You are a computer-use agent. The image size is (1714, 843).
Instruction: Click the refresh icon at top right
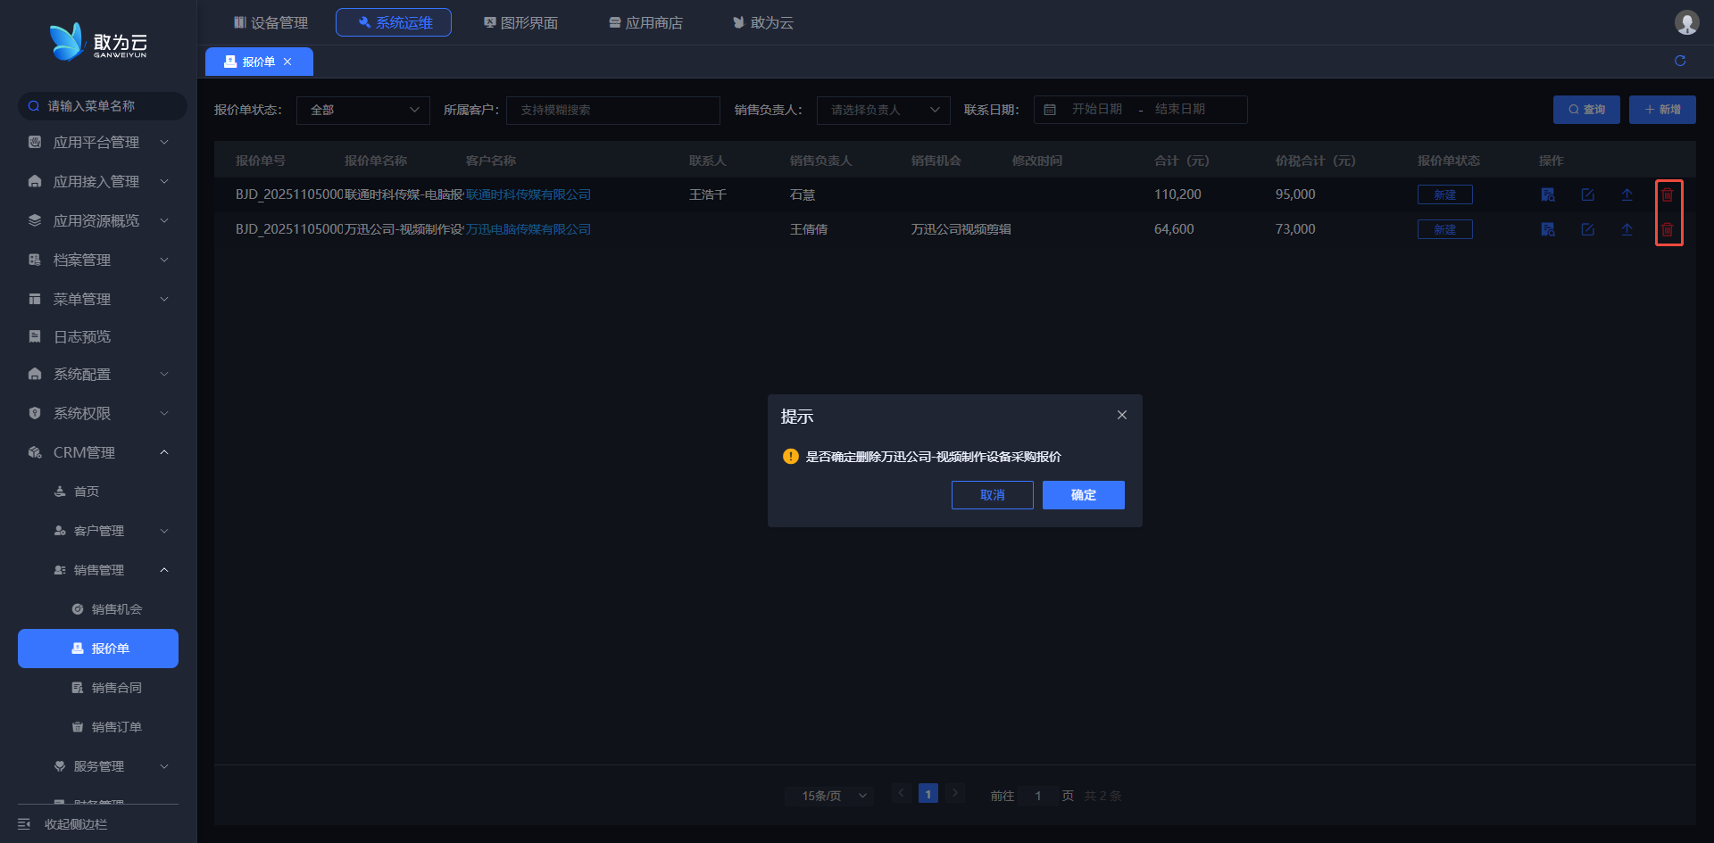(1679, 61)
